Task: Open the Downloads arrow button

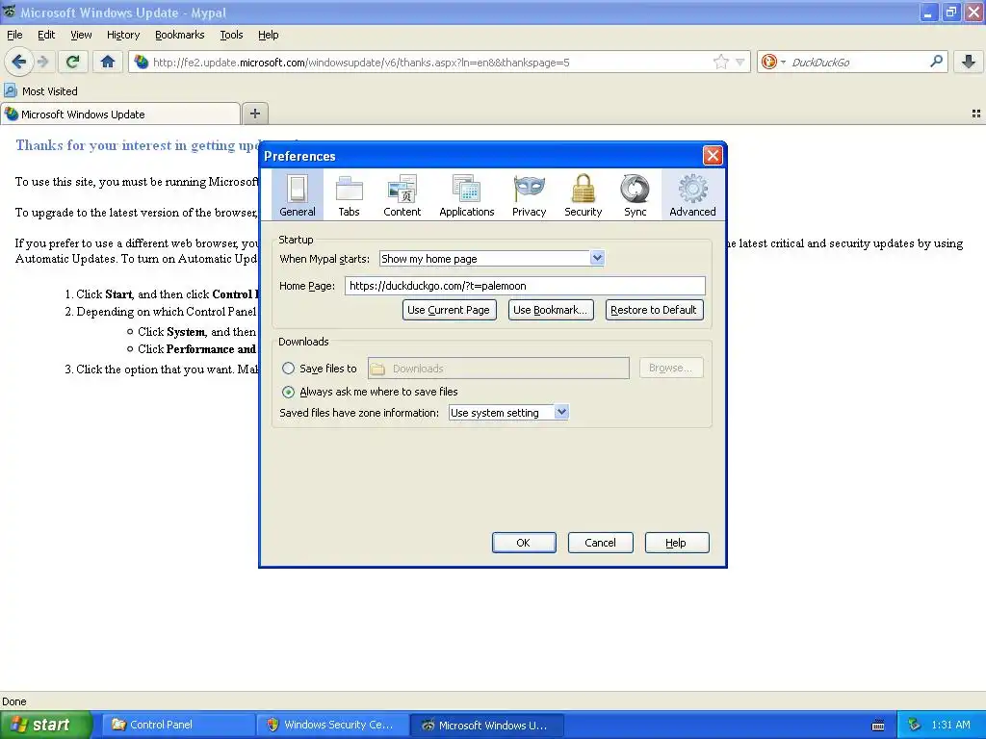Action: click(x=969, y=62)
